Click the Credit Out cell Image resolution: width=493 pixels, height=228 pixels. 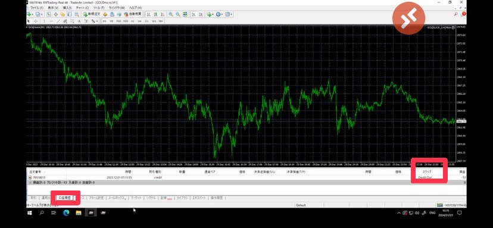[x=425, y=177]
